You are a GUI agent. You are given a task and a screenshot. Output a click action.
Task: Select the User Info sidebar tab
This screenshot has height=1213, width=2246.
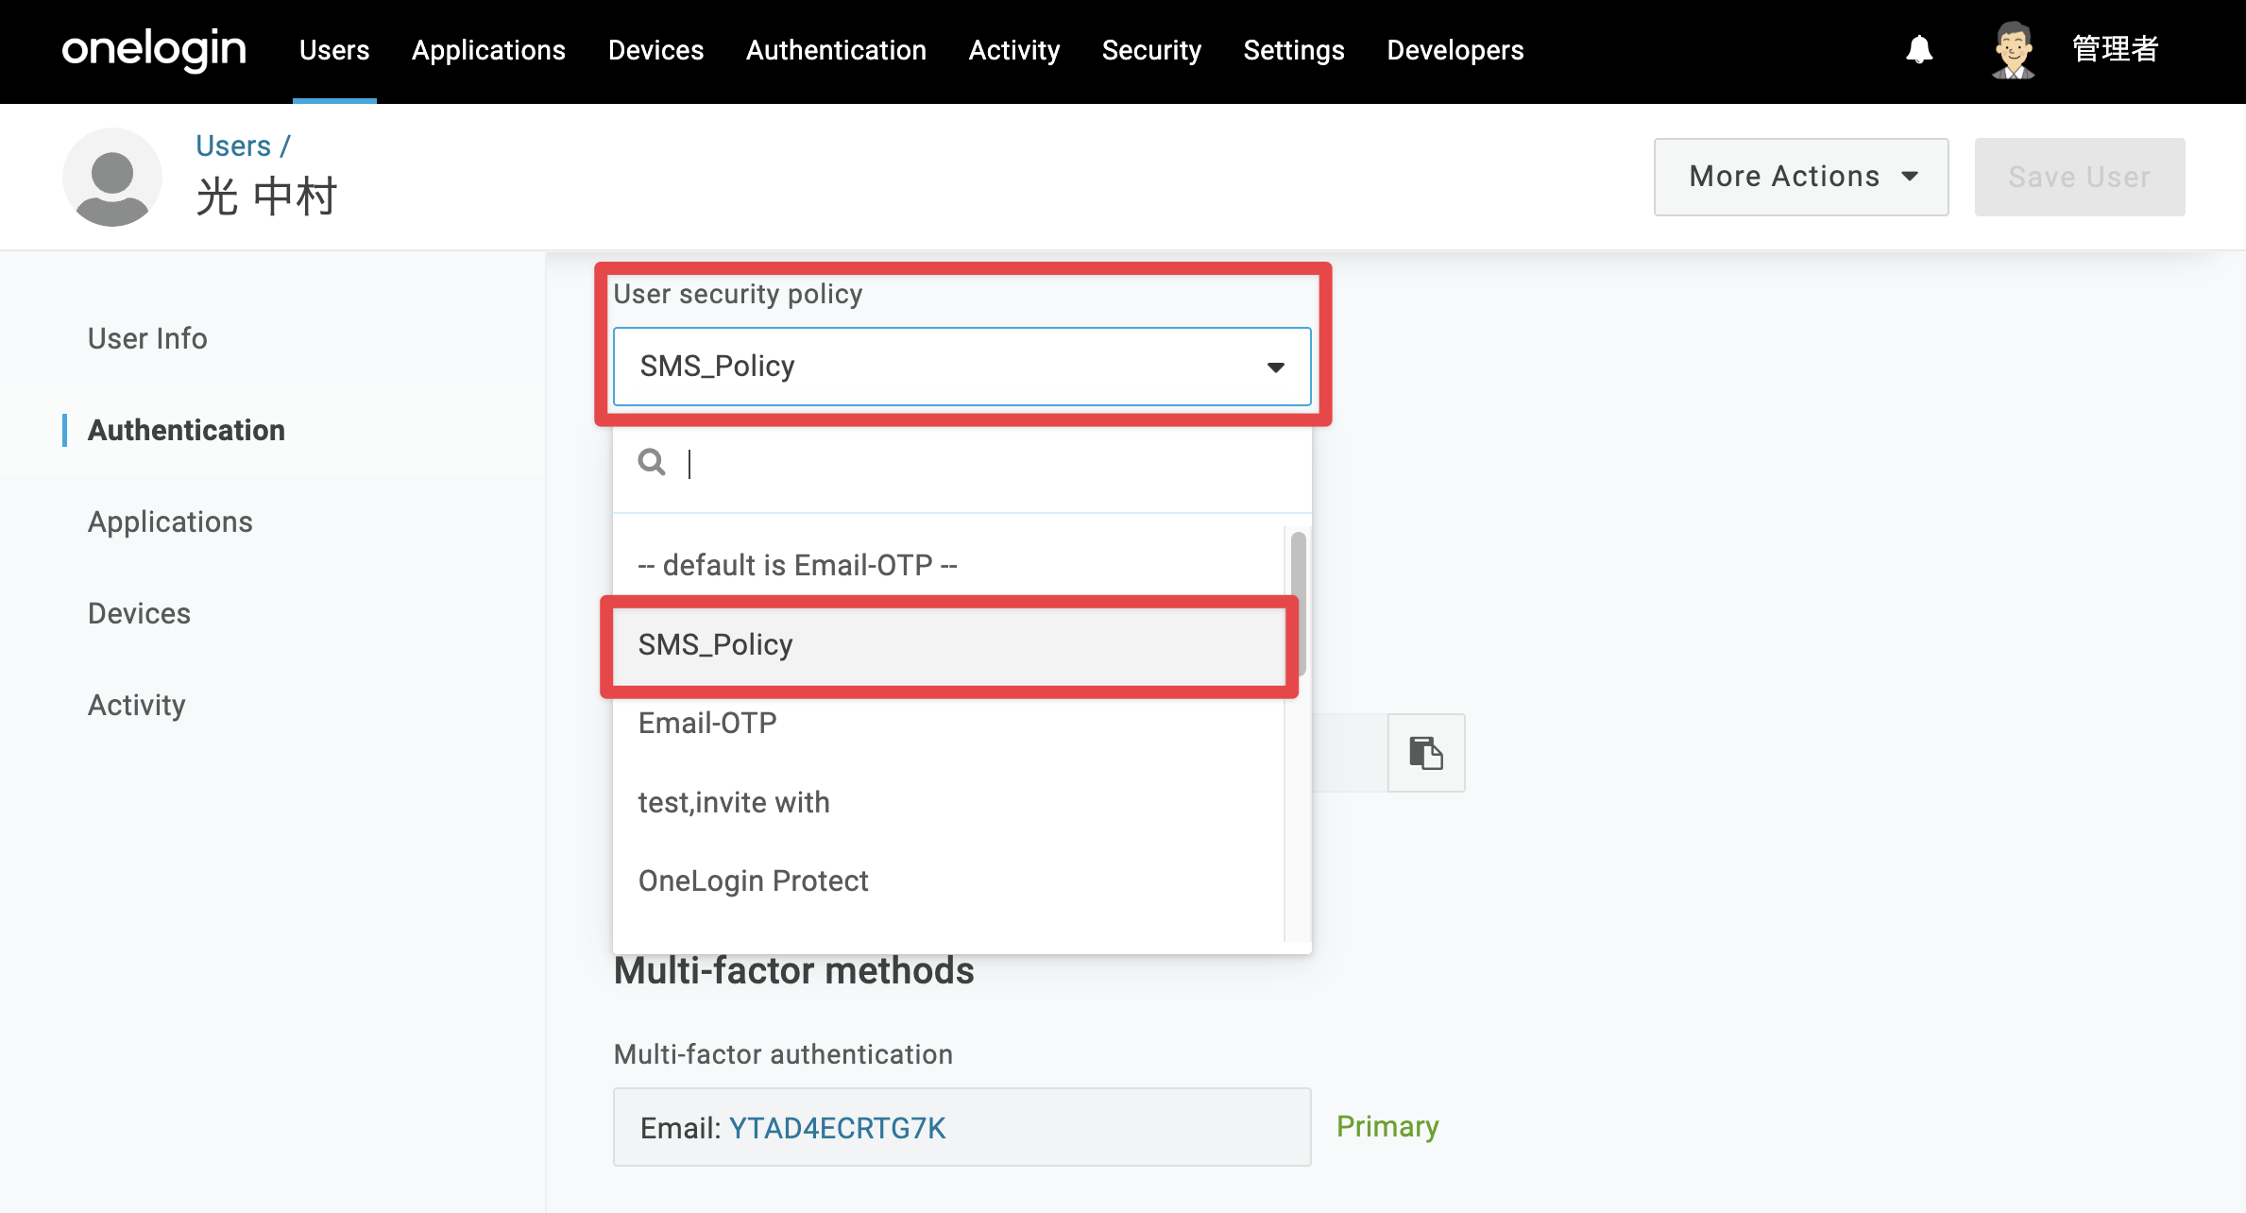(x=147, y=338)
